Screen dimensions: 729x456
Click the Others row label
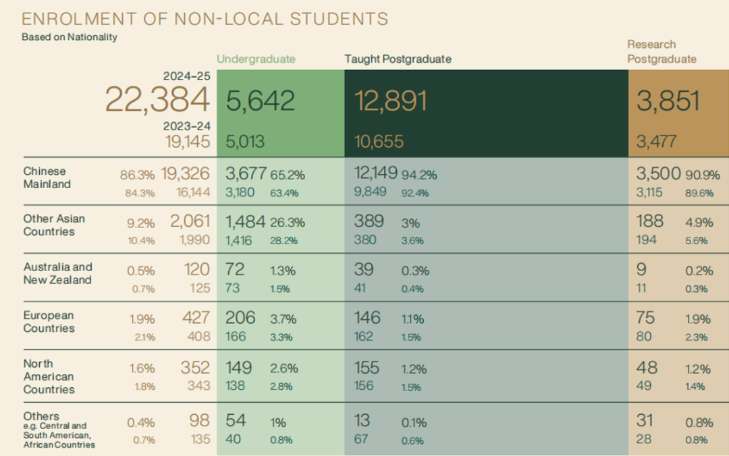pyautogui.click(x=41, y=416)
